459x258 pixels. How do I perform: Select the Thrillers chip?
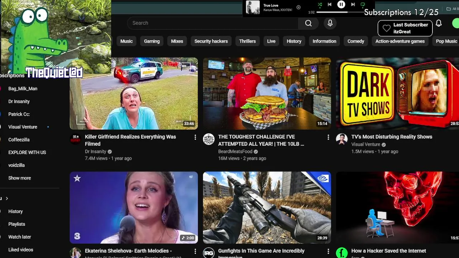pos(247,41)
